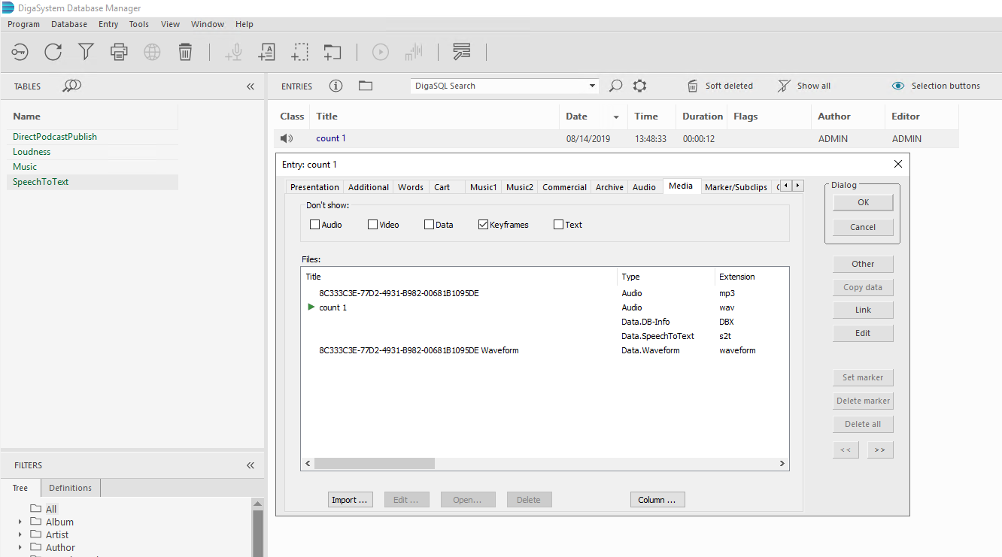Click the magnifier search icon beside DigaSQL Search
This screenshot has width=1002, height=557.
click(x=615, y=86)
